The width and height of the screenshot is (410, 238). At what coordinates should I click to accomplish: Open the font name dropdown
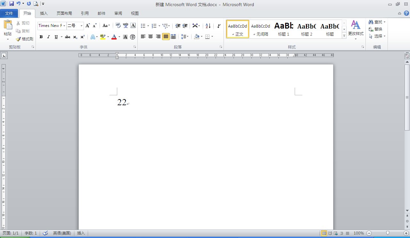tap(64, 26)
